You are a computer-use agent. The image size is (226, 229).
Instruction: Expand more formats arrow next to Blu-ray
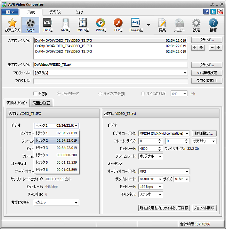(148, 25)
